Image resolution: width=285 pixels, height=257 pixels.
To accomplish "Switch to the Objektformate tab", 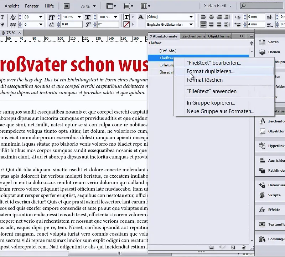I will [219, 36].
